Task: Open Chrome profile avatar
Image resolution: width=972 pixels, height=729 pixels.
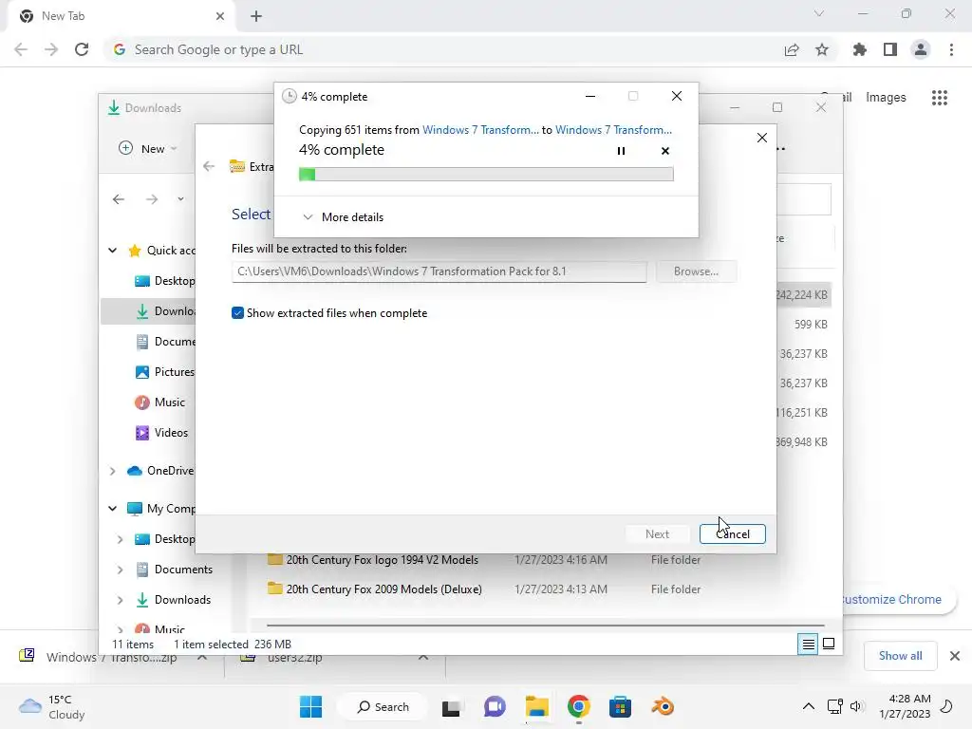Action: (921, 49)
